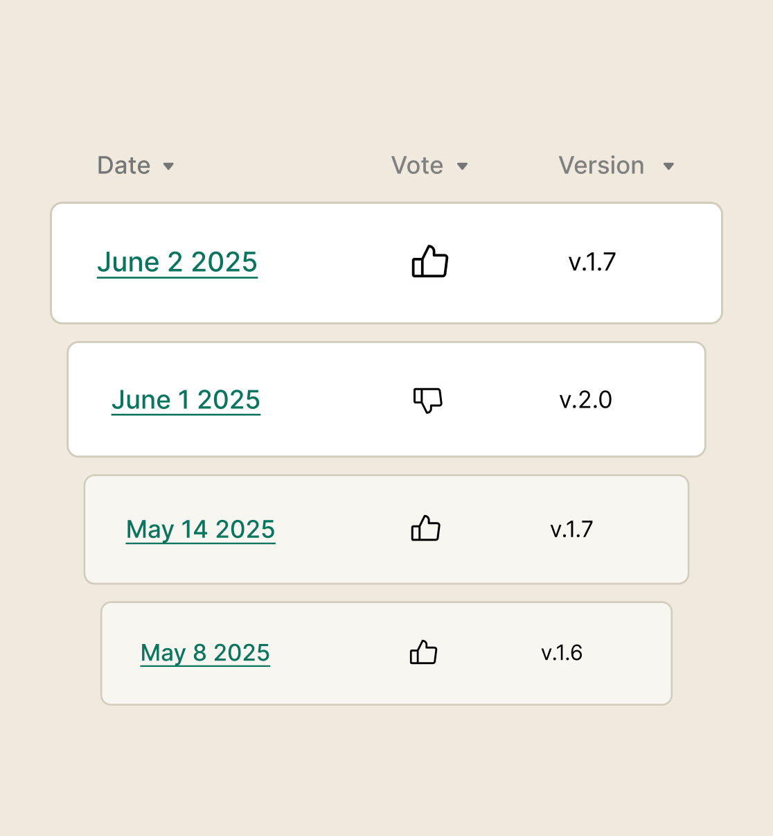
Task: Open the Date sort dropdown
Action: tap(170, 166)
